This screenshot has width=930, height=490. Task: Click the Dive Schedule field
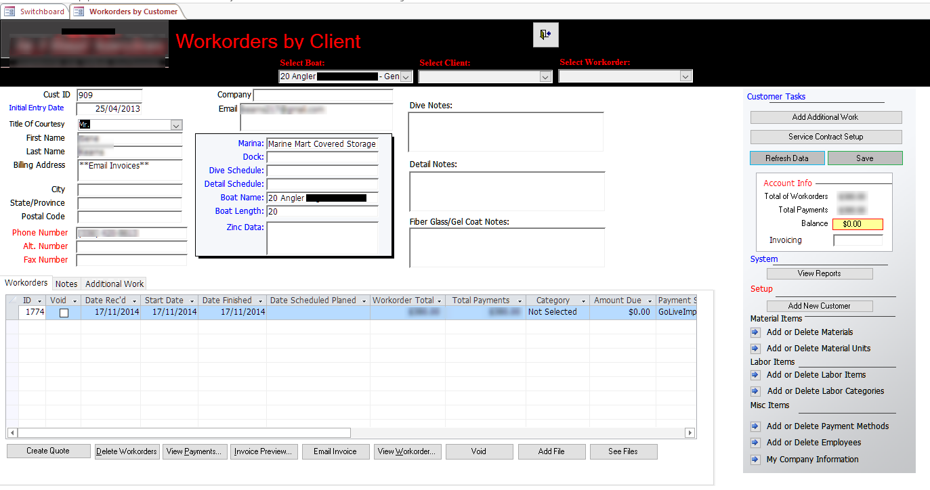point(322,171)
